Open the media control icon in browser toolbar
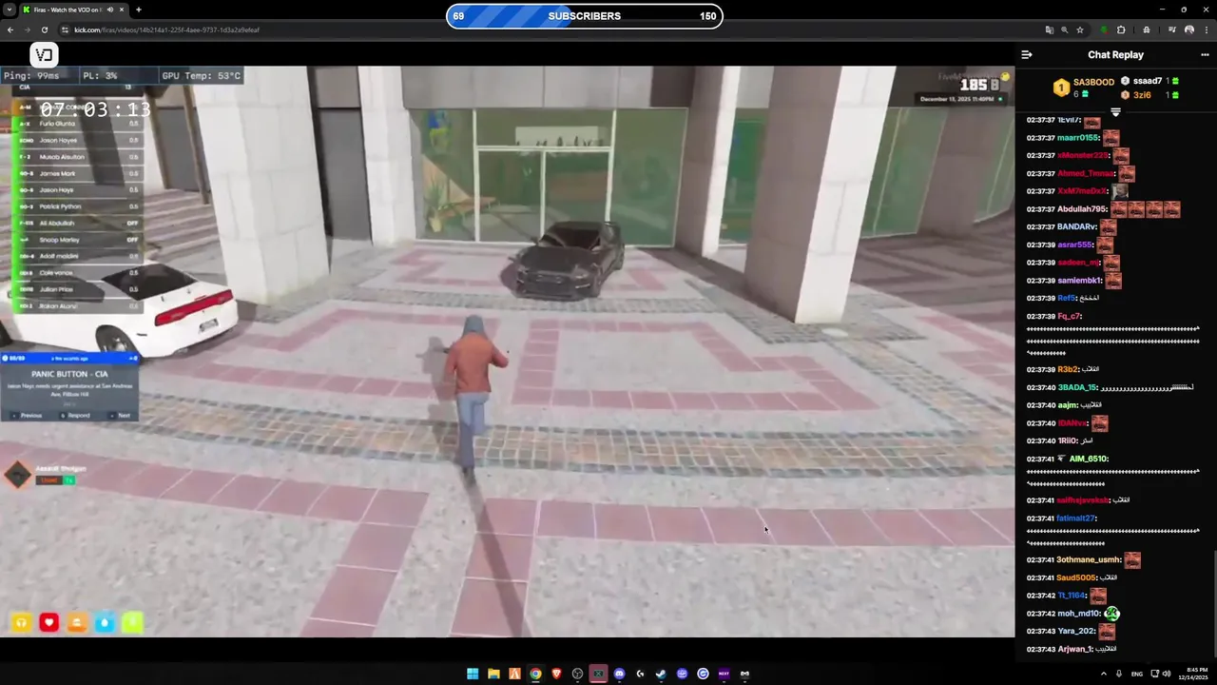The image size is (1217, 685). 1171,29
